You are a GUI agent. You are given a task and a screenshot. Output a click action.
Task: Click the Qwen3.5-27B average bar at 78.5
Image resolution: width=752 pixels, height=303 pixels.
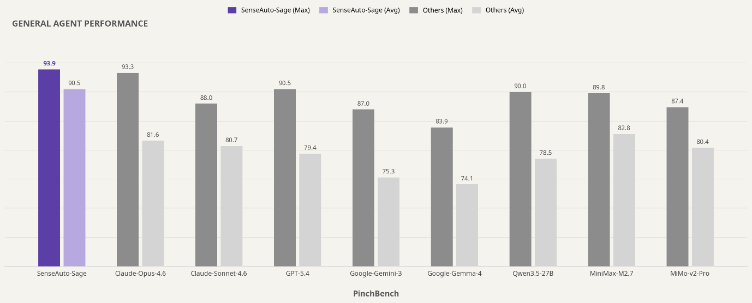click(546, 213)
